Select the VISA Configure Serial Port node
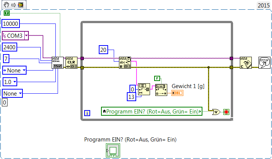 (x=58, y=63)
